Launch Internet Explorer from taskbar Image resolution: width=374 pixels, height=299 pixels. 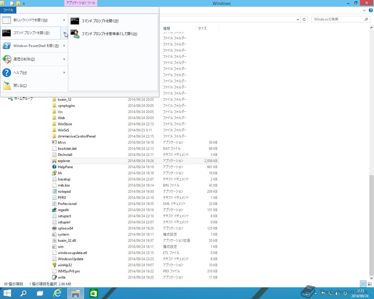click(58, 293)
